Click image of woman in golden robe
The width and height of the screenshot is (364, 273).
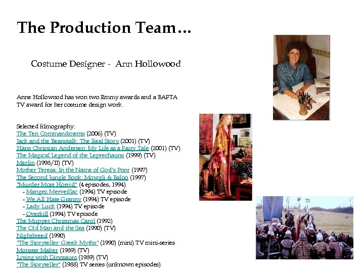coord(225,157)
